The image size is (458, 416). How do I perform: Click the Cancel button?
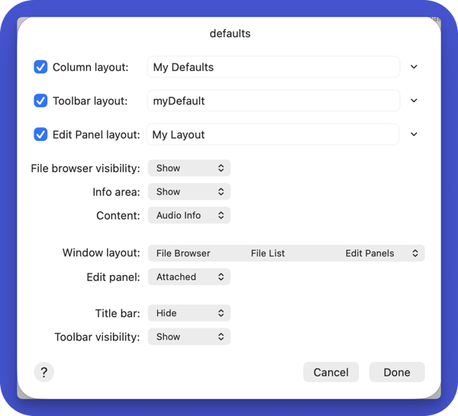(x=331, y=373)
